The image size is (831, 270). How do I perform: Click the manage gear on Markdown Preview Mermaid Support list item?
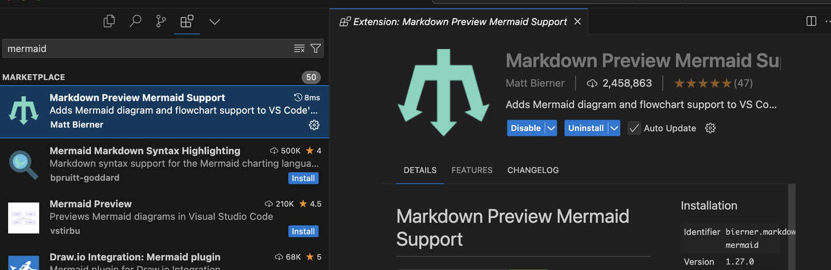pyautogui.click(x=314, y=125)
